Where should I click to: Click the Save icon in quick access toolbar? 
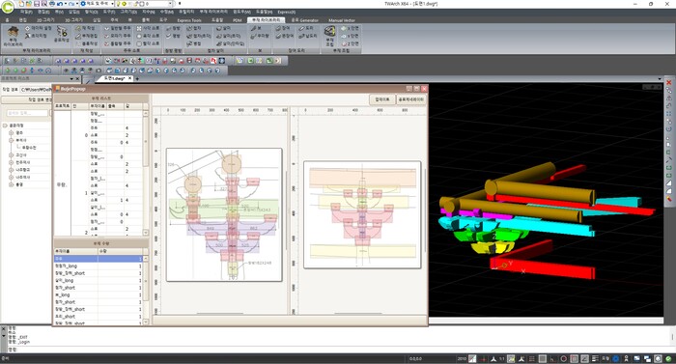pyautogui.click(x=37, y=4)
